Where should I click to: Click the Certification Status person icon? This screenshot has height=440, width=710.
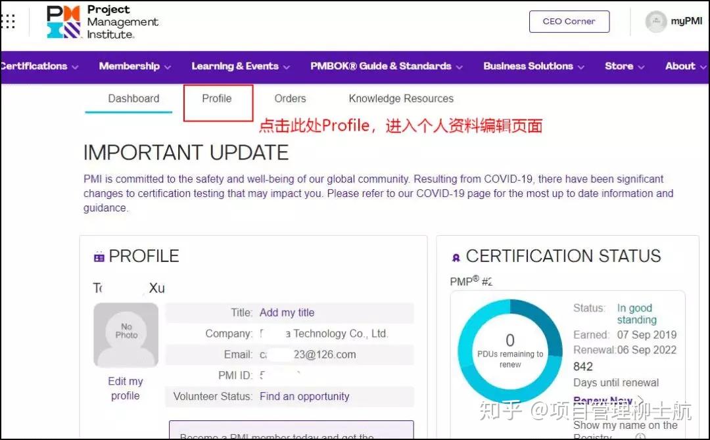[456, 256]
